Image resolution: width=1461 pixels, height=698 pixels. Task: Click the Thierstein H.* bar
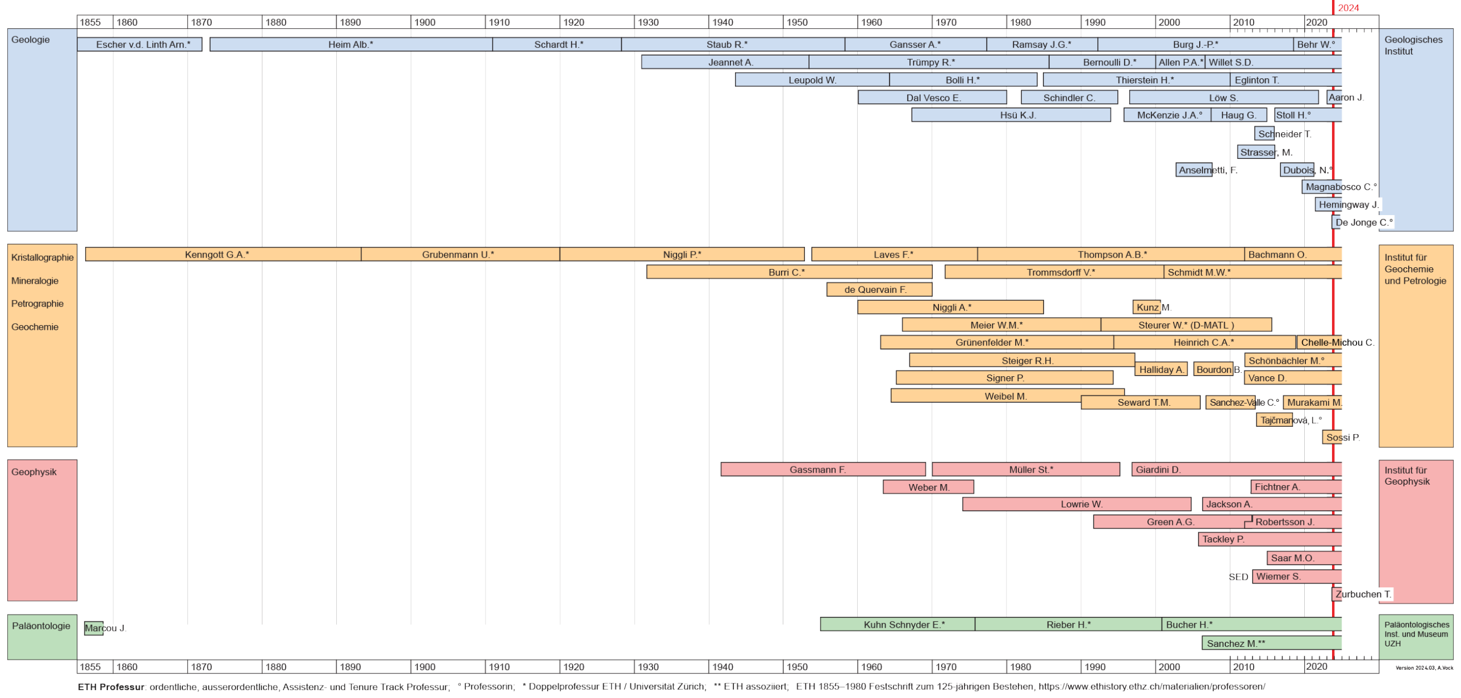[x=1137, y=80]
